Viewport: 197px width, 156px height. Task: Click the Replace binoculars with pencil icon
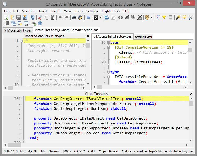pyautogui.click(x=80, y=17)
